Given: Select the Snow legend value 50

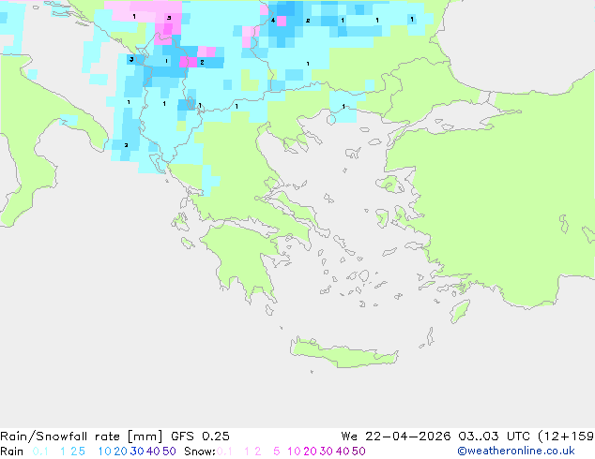Looking at the screenshot, I should pyautogui.click(x=359, y=452).
